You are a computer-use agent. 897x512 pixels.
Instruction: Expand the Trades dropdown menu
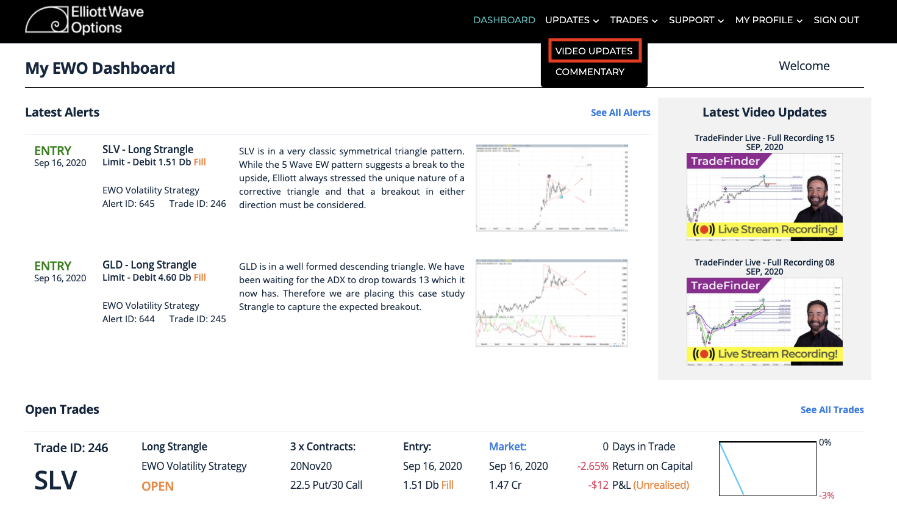point(634,20)
